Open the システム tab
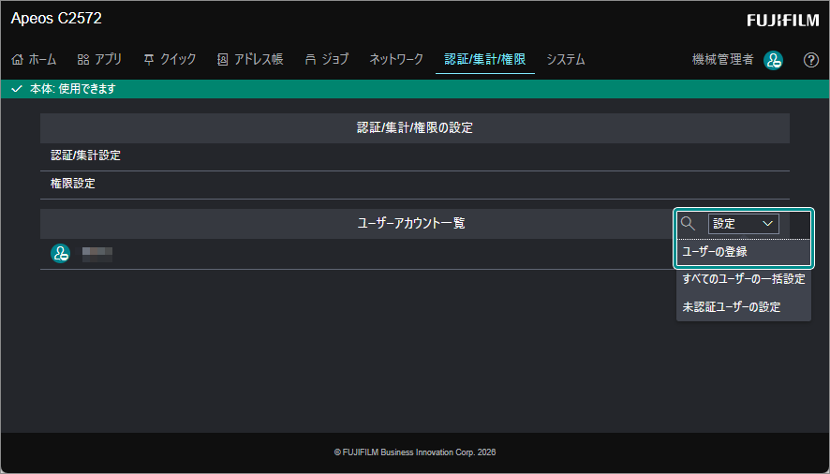The image size is (830, 474). click(566, 59)
